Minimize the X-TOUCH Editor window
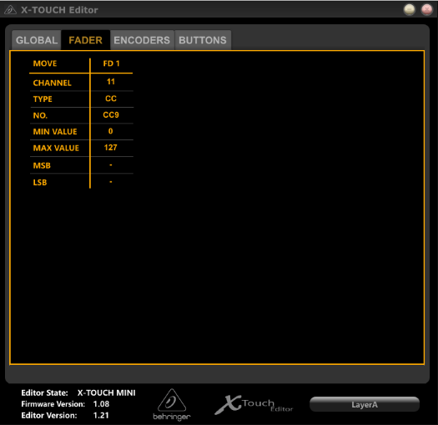The image size is (438, 425). (x=410, y=10)
